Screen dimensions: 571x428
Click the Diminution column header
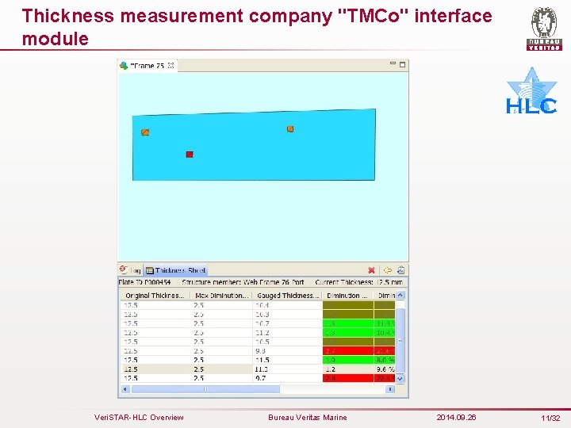tap(348, 295)
